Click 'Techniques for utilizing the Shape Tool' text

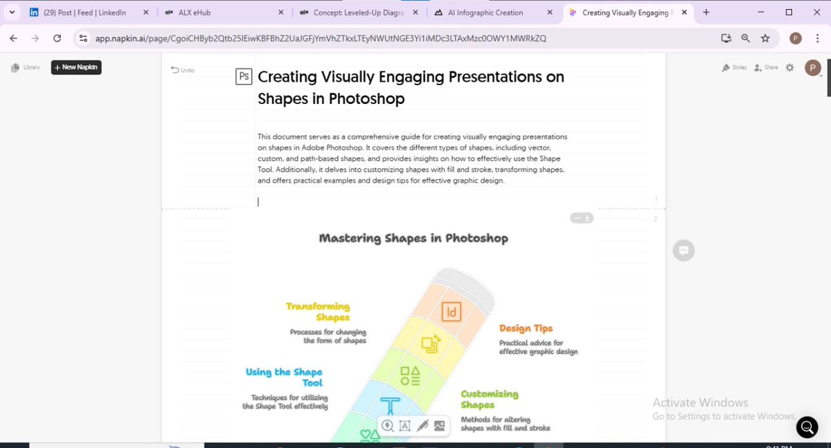[x=285, y=402]
